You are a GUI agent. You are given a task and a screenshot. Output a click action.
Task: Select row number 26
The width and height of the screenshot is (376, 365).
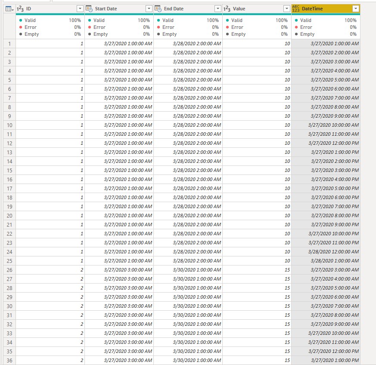pos(9,270)
